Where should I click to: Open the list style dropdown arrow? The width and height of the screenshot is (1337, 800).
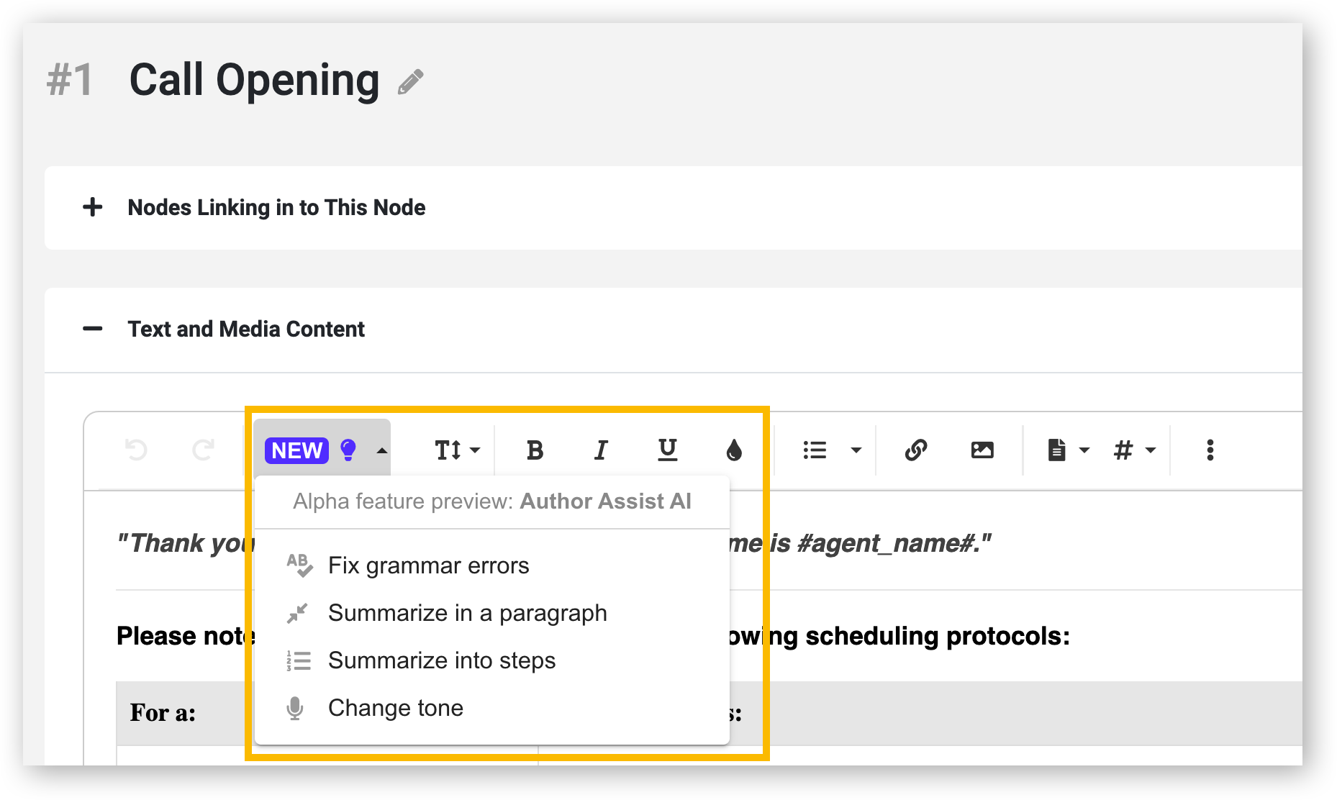[856, 450]
